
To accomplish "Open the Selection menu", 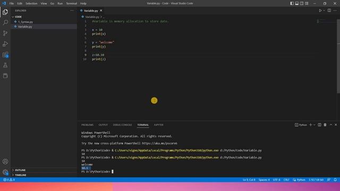I will click(x=31, y=4).
